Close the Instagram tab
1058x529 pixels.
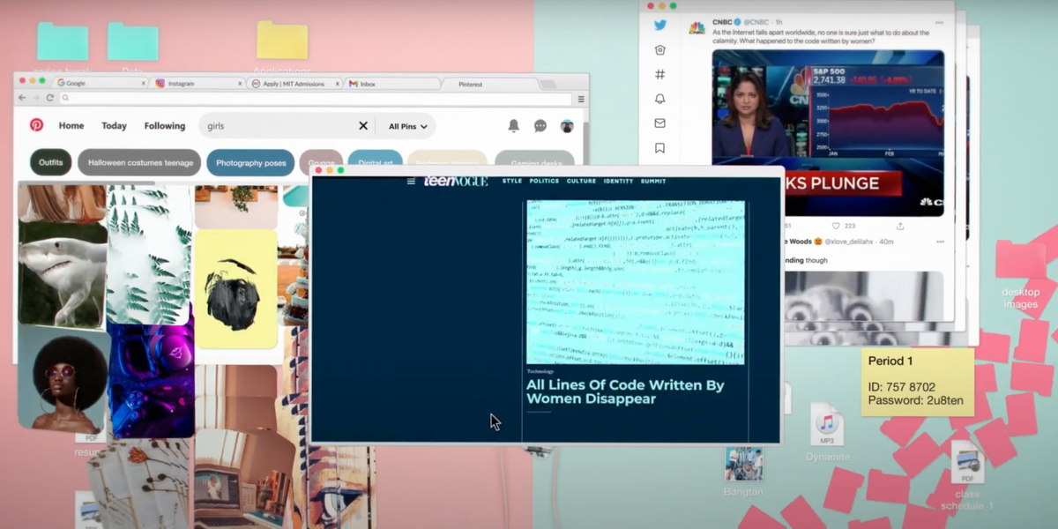239,83
